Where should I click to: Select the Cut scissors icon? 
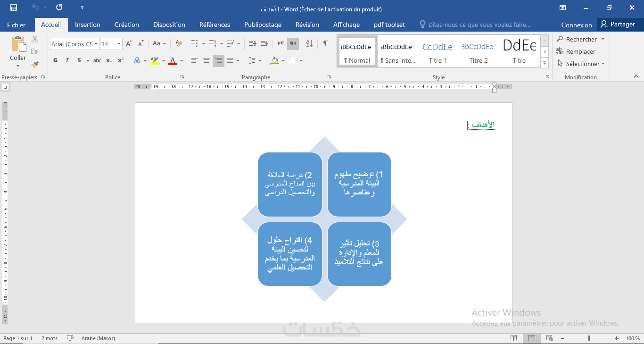click(x=35, y=39)
